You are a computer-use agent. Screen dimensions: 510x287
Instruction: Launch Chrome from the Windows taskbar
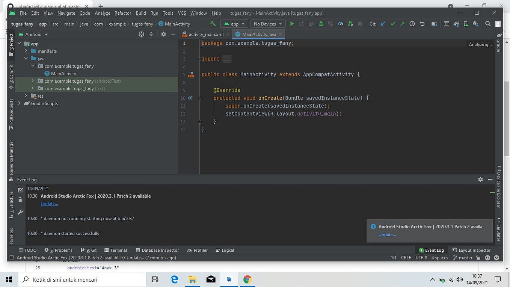(x=247, y=279)
